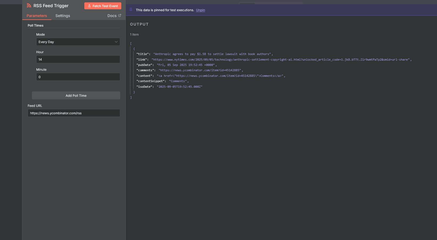Select the title value in the JSON output

coord(213,54)
